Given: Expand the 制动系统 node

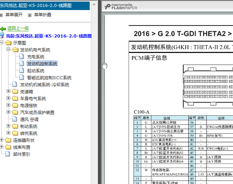Looking at the screenshot, I should coord(9,126).
